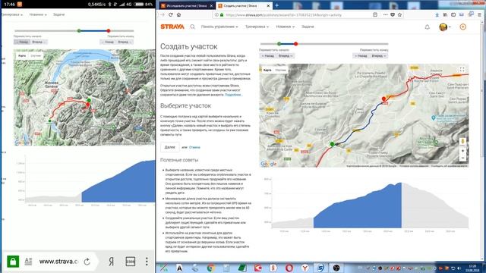Expand Новинки dropdown on phone
The image size is (486, 273).
coord(38,14)
